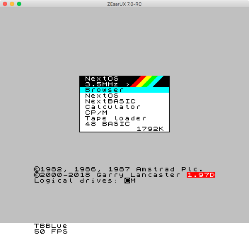The image size is (249, 240).
Task: Click the red 1.97D version badge
Action: pos(201,175)
